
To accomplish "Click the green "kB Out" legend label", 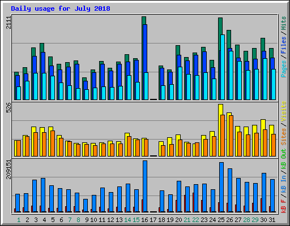I will coord(284,159).
